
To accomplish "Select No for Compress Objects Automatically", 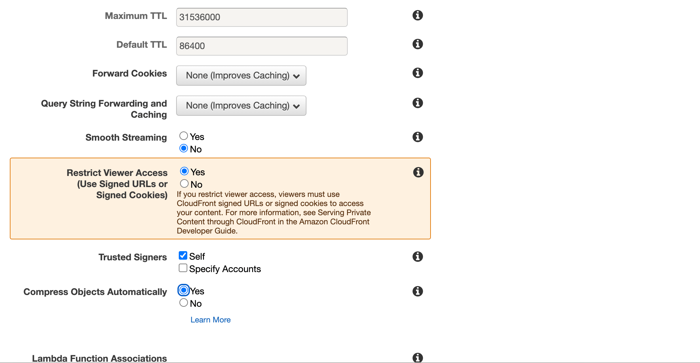I will coord(184,302).
